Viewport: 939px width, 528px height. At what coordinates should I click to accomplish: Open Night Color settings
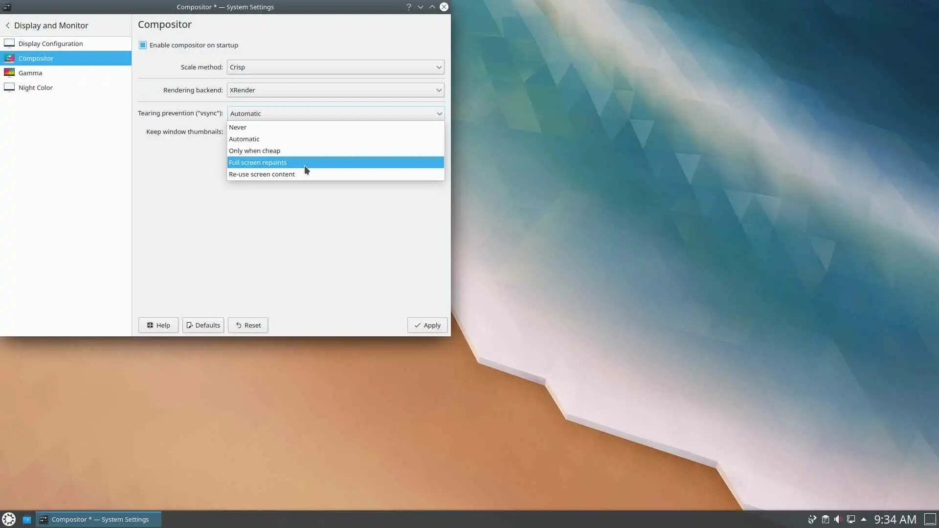pos(35,88)
